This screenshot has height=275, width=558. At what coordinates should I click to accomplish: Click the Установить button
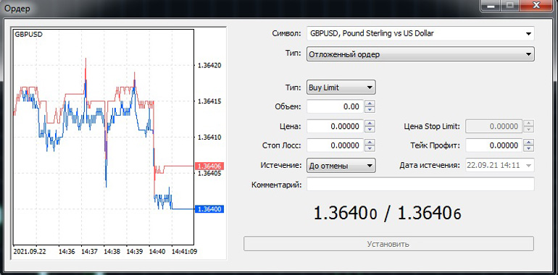point(388,244)
